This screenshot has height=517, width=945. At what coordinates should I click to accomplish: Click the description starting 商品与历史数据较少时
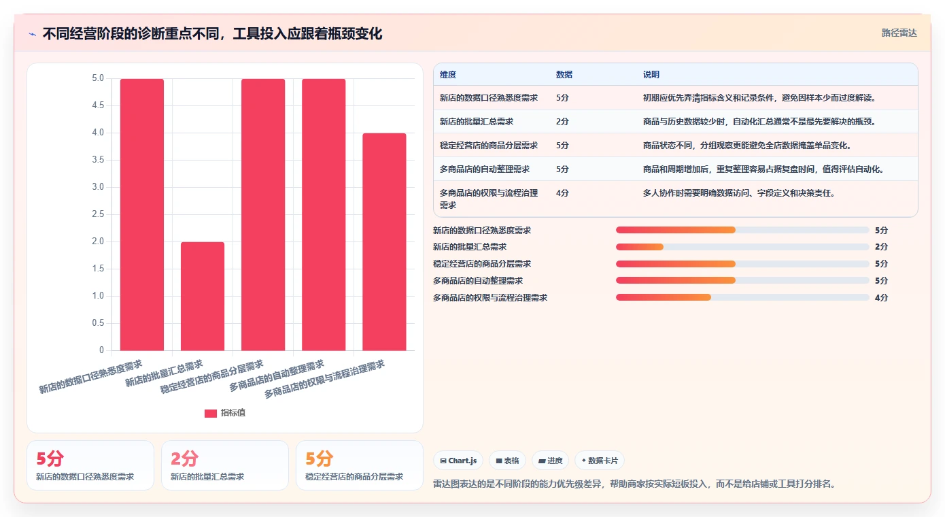click(x=759, y=122)
